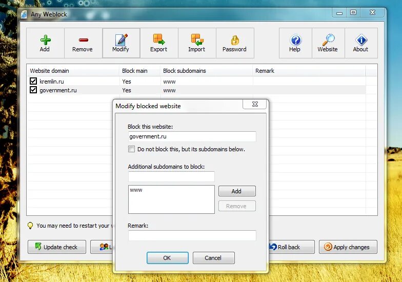This screenshot has width=402, height=282.
Task: Click the Remove toolbar button with red minus
Action: 83,43
